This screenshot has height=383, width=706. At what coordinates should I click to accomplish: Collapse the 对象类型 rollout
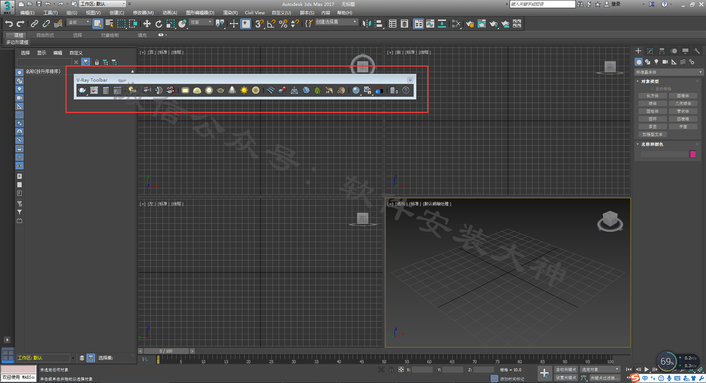click(650, 81)
